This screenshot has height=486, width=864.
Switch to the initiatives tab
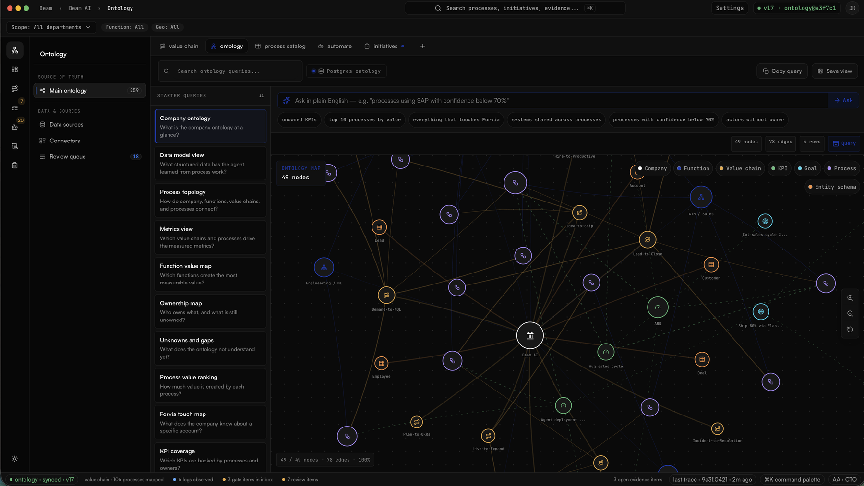coord(384,46)
